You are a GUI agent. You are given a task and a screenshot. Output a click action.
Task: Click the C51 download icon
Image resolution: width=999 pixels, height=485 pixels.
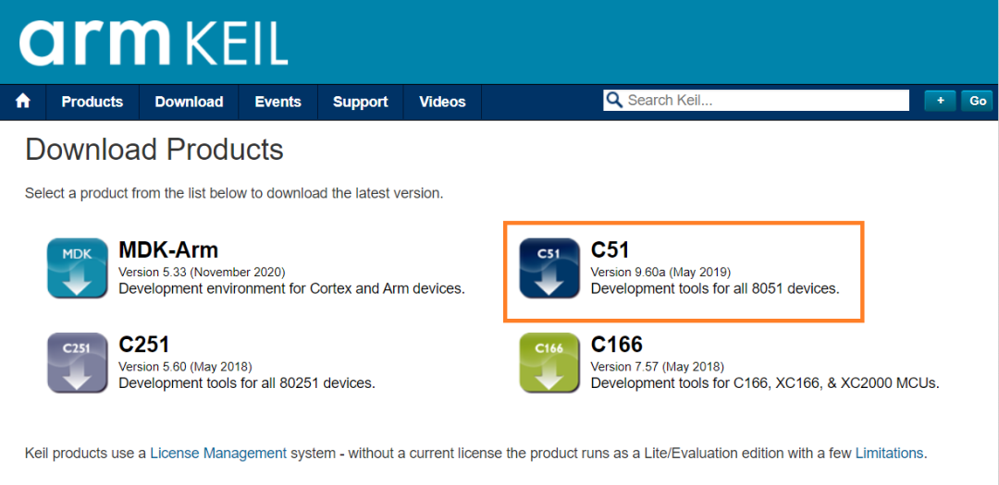point(549,268)
